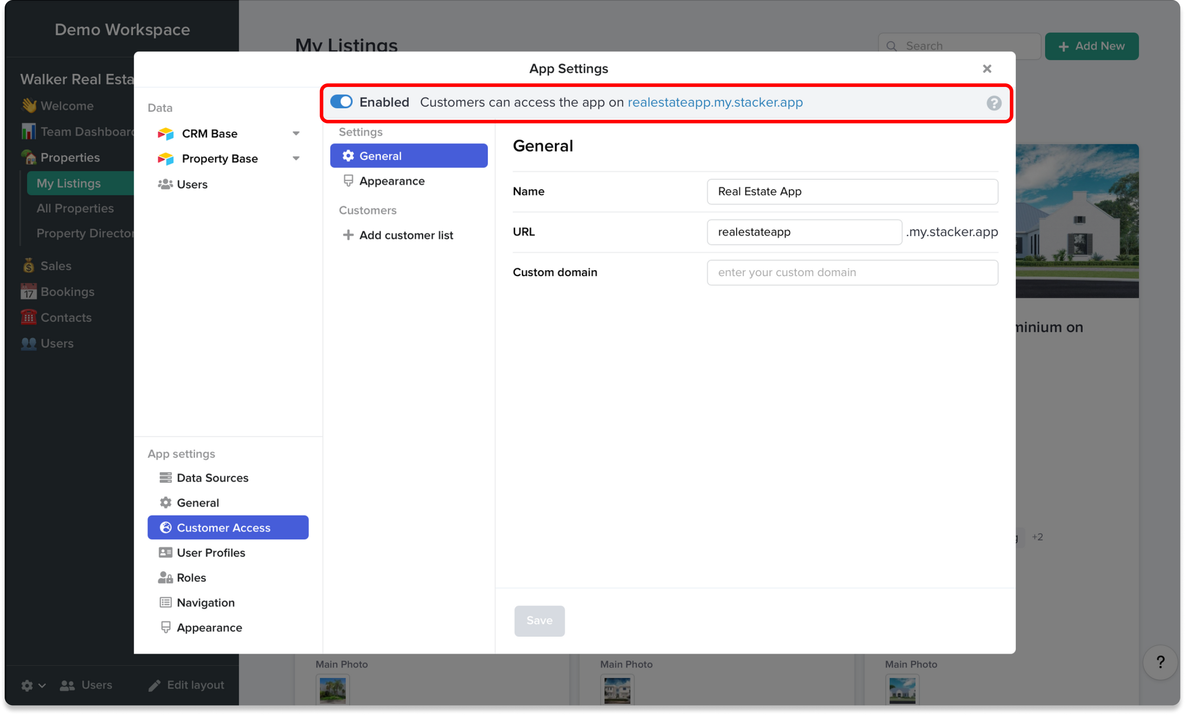Select Property Base Airtable icon

[x=165, y=159]
